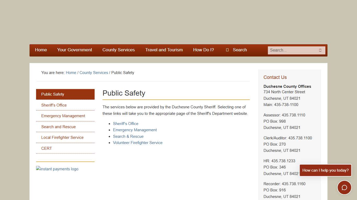Click the magnifier icon inside search box

coord(320,50)
